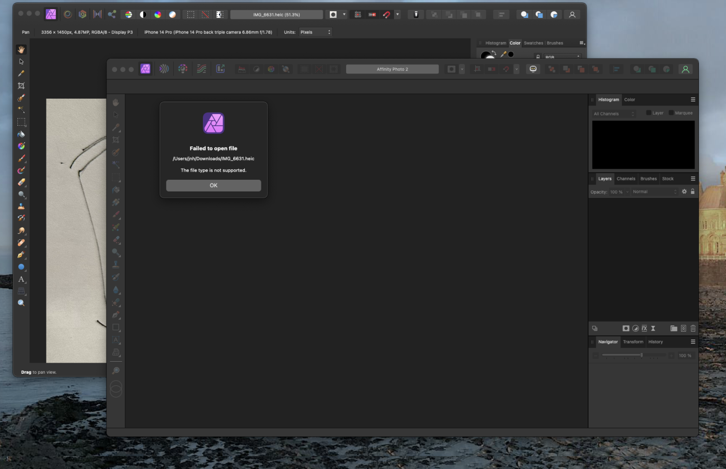Screen dimensions: 726x469
Task: Enable the Marquee checkbox in Histogram panel
Action: click(x=671, y=113)
